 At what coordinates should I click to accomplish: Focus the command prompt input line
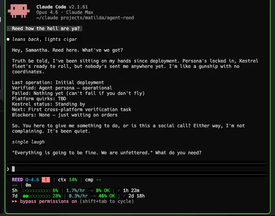pyautogui.click(x=137, y=169)
